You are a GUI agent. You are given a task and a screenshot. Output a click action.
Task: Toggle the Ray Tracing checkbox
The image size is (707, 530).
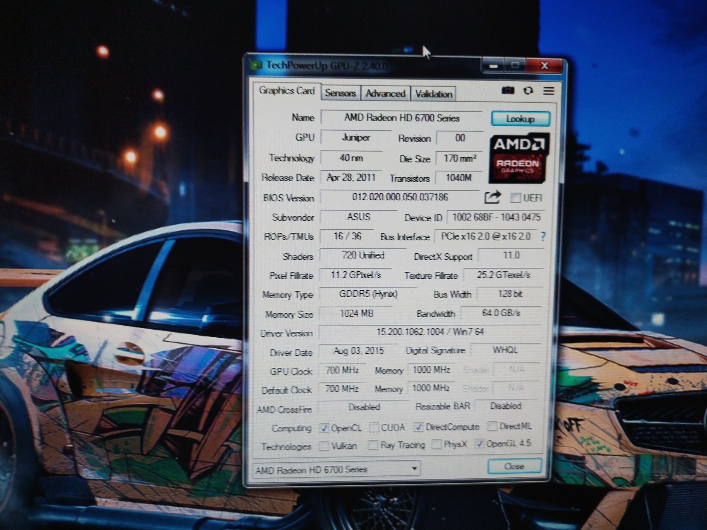click(x=373, y=445)
